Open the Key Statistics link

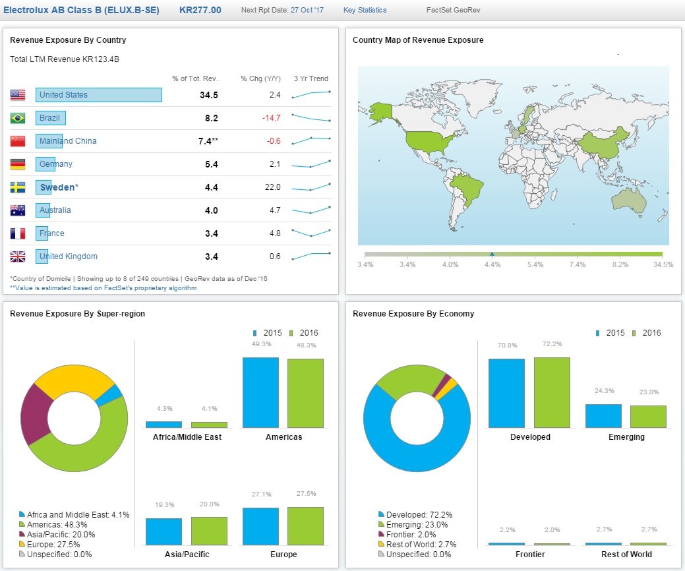[365, 10]
